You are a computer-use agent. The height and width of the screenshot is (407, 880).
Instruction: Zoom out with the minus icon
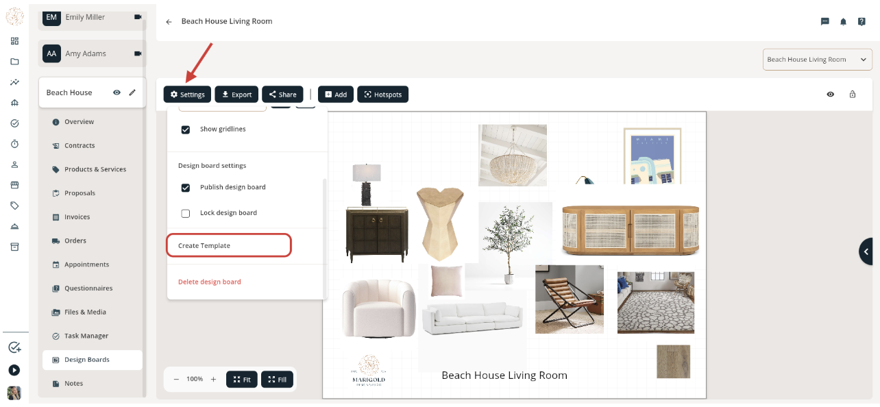click(176, 379)
